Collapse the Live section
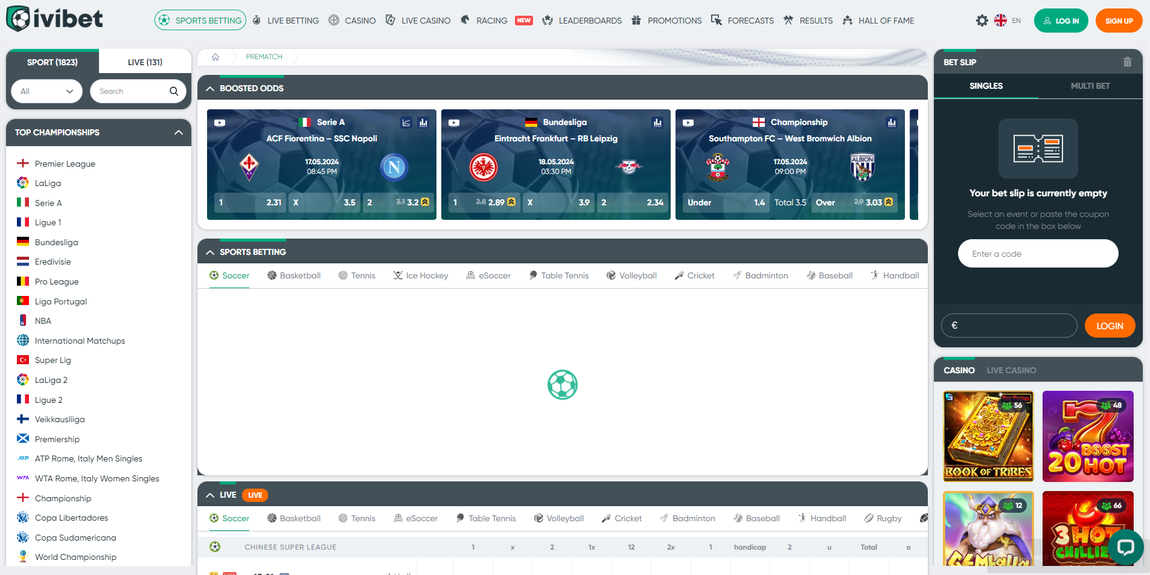 [x=210, y=495]
